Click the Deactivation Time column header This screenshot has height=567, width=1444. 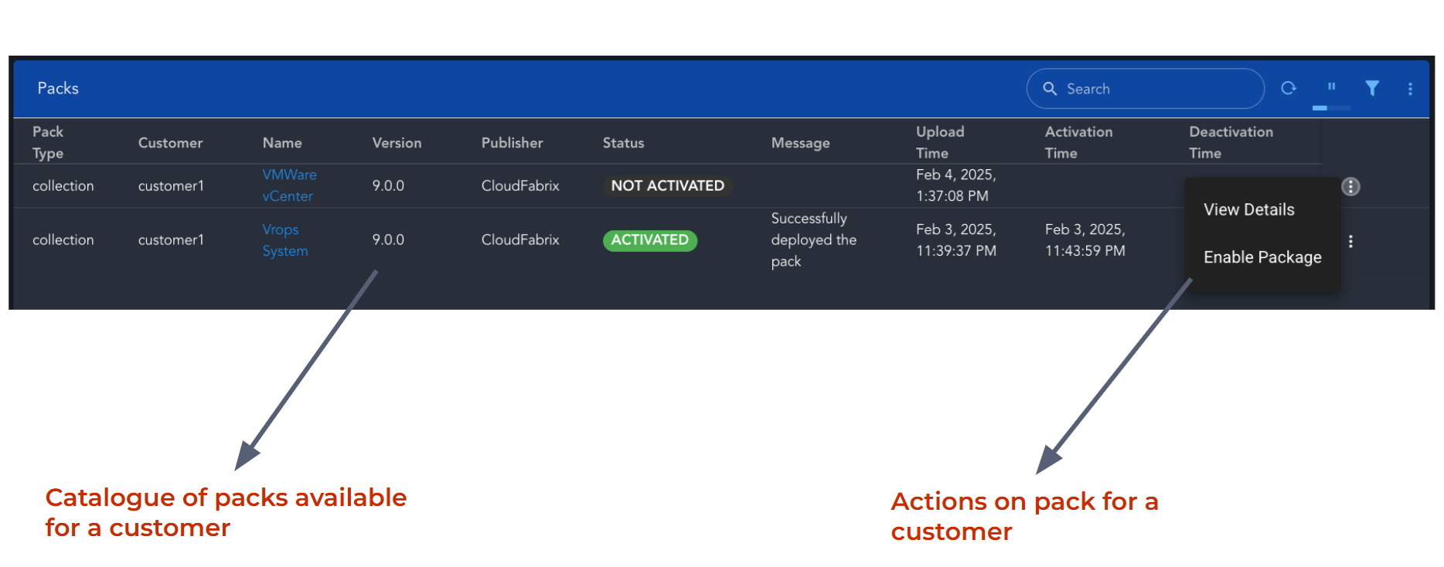[x=1230, y=142]
